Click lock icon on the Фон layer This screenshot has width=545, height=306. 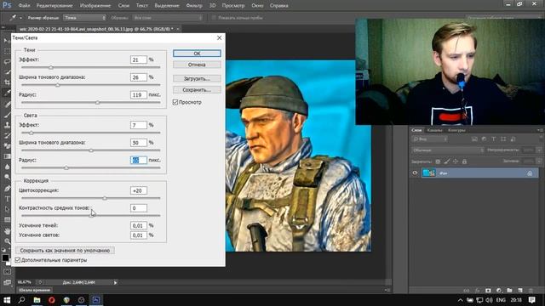pyautogui.click(x=530, y=173)
